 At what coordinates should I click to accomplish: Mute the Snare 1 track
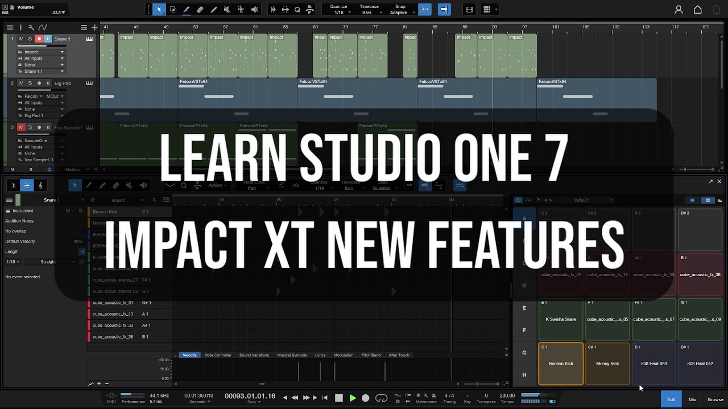tap(21, 39)
